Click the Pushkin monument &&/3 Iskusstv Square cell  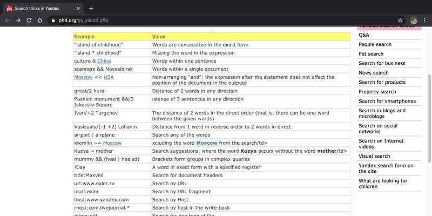tap(112, 102)
